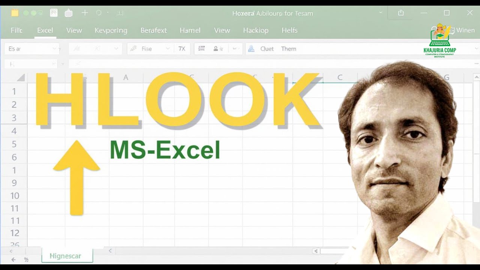The image size is (480, 270).
Task: Select column header A
Action: click(x=126, y=78)
